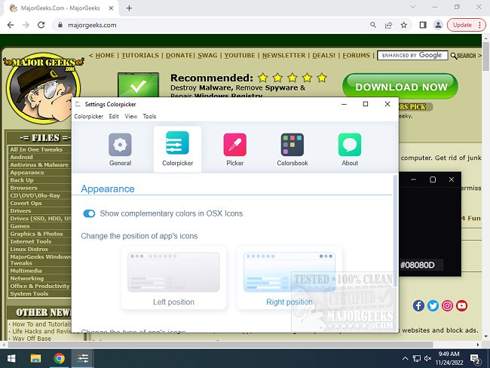Click the browser Back arrow
490x368 pixels.
tap(11, 25)
